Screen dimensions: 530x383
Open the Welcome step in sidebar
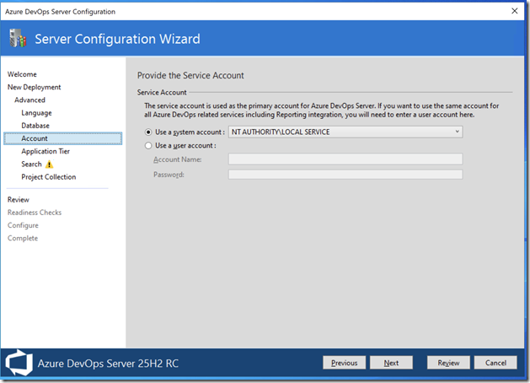click(22, 74)
